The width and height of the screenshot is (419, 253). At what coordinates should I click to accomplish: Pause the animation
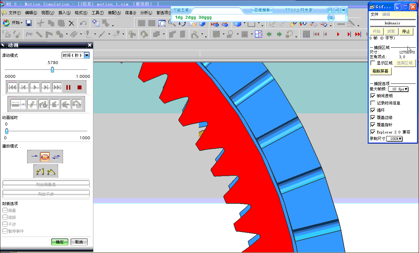point(68,87)
